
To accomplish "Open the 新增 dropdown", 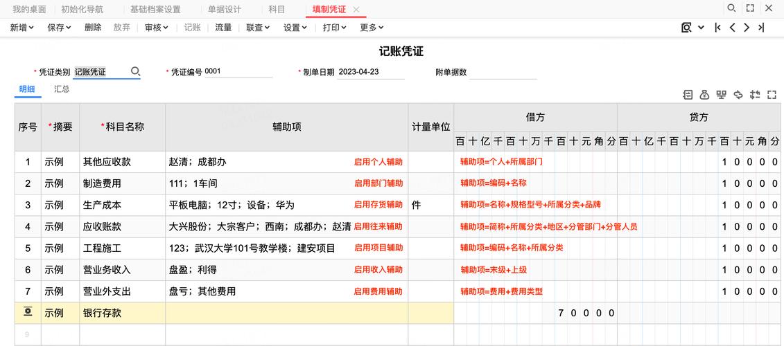I will [22, 28].
